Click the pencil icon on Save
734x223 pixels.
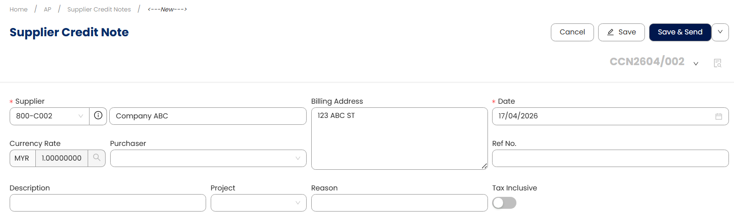pos(611,32)
